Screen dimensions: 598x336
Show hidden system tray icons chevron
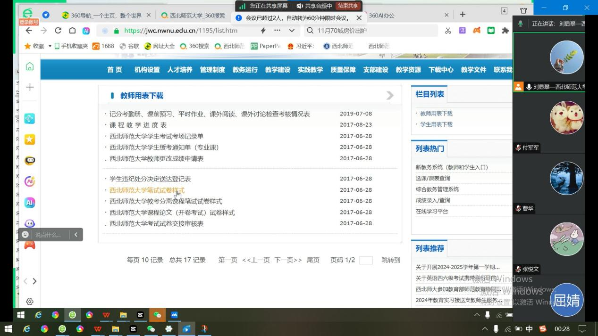pyautogui.click(x=485, y=328)
